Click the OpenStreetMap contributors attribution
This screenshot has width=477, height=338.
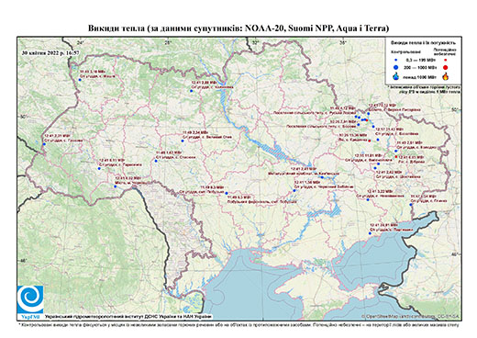tap(410, 316)
